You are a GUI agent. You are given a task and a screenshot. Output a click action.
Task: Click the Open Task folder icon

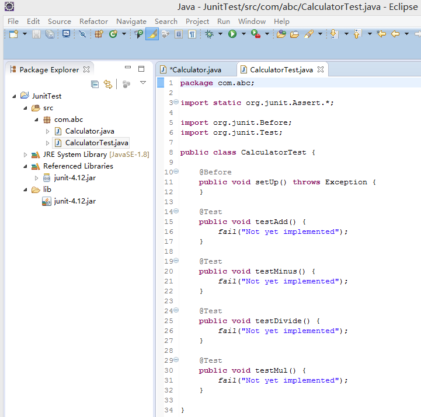pyautogui.click(x=294, y=34)
